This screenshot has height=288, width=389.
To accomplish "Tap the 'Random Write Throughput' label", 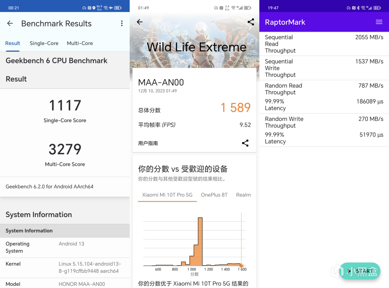I will point(284,122).
